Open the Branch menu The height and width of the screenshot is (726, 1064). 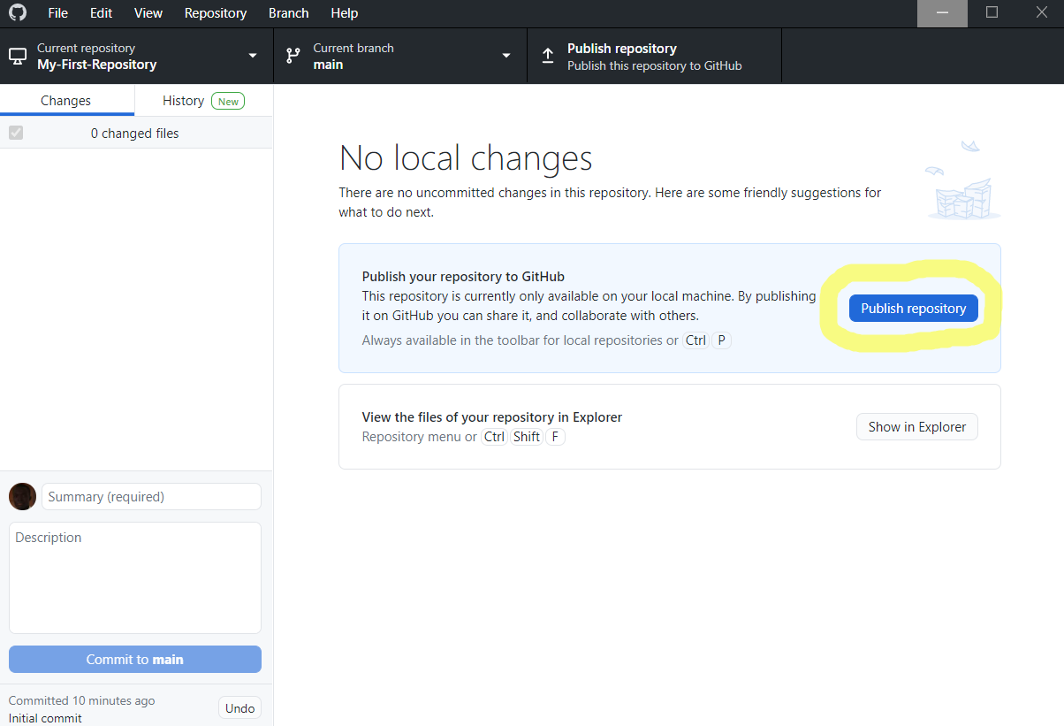(x=289, y=13)
